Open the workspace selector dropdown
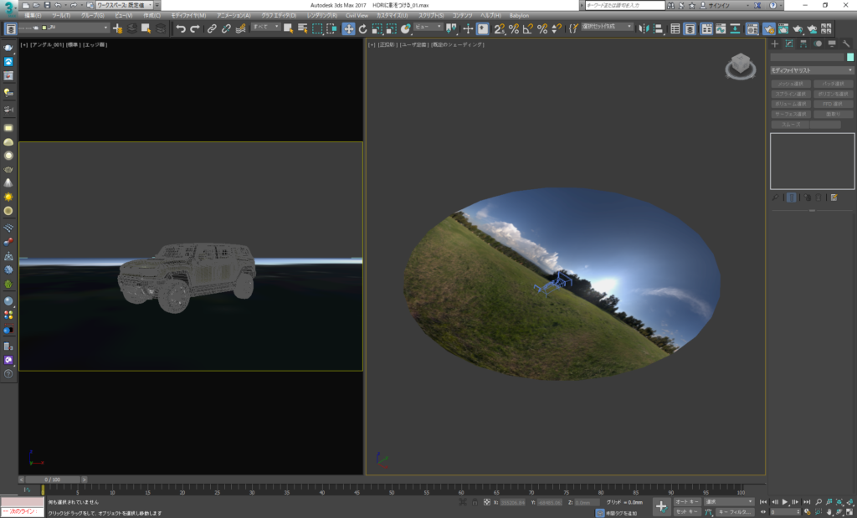 124,5
